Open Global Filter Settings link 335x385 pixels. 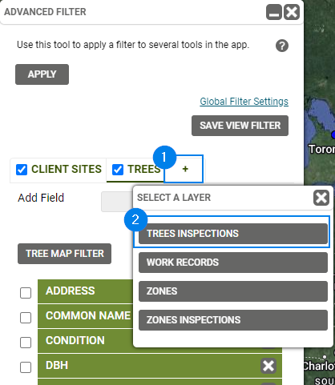coord(244,102)
